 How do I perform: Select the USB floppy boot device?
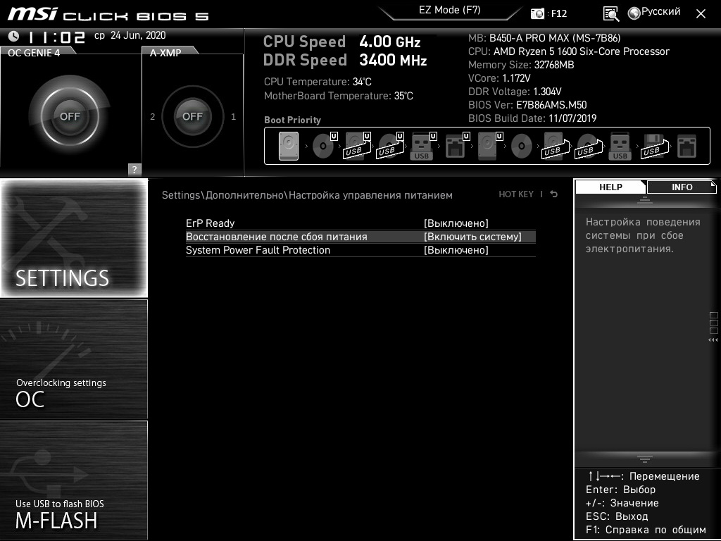click(655, 147)
